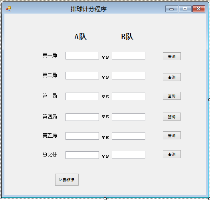Click the 总比分 label
Screen dimensions: 210x200
(x=50, y=154)
